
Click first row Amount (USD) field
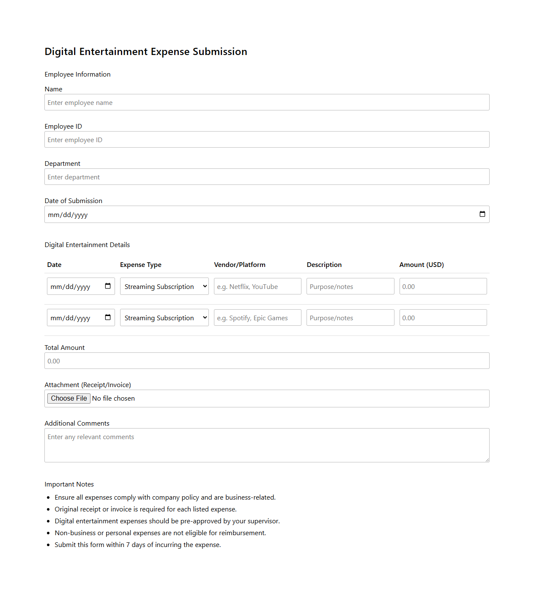(x=443, y=286)
